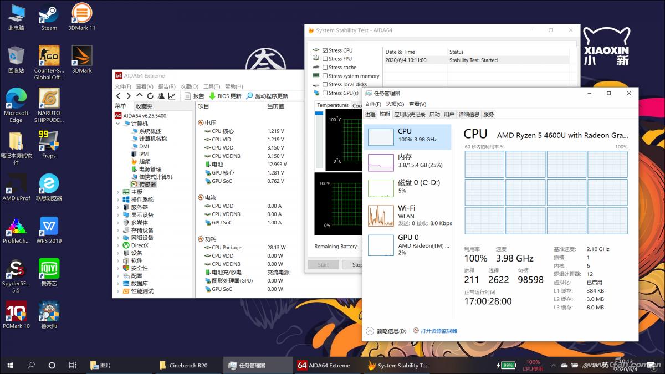Click the AIDA64 up arrow toolbar icon
The width and height of the screenshot is (665, 374).
[x=139, y=96]
